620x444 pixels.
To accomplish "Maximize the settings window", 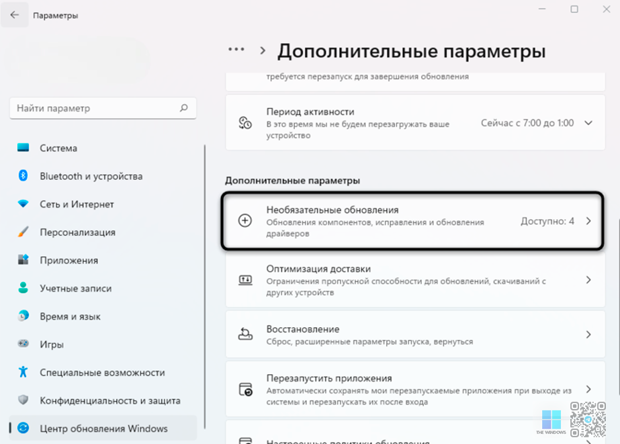I will click(574, 9).
